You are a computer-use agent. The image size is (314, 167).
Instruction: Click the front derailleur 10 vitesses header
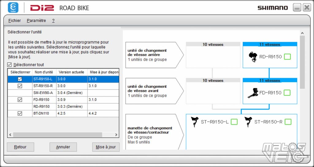213,80
